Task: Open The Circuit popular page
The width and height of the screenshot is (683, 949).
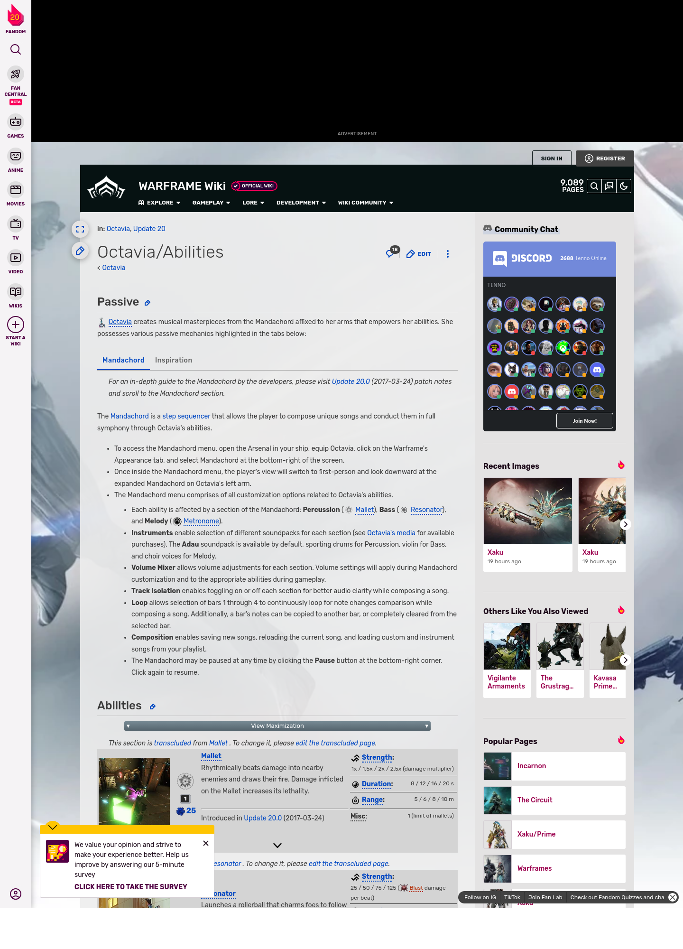Action: 554,800
